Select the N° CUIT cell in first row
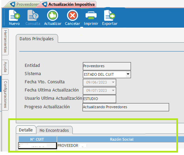 pos(38,146)
